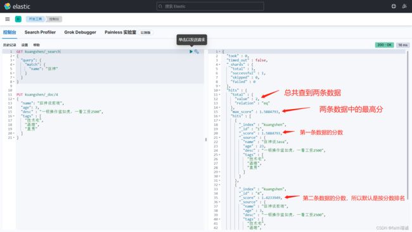The height and width of the screenshot is (232, 412).
Task: Focus the Elastic search bar
Action: pos(210,6)
